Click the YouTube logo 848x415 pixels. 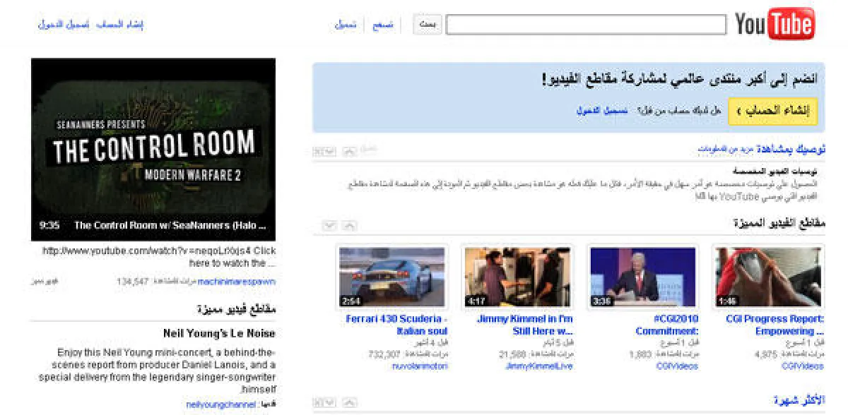coord(775,25)
